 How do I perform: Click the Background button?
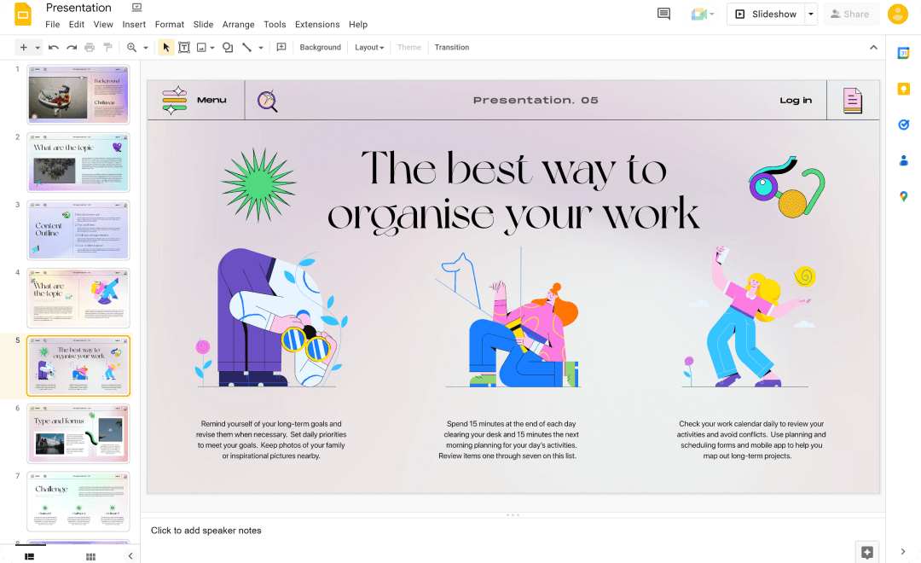(320, 48)
